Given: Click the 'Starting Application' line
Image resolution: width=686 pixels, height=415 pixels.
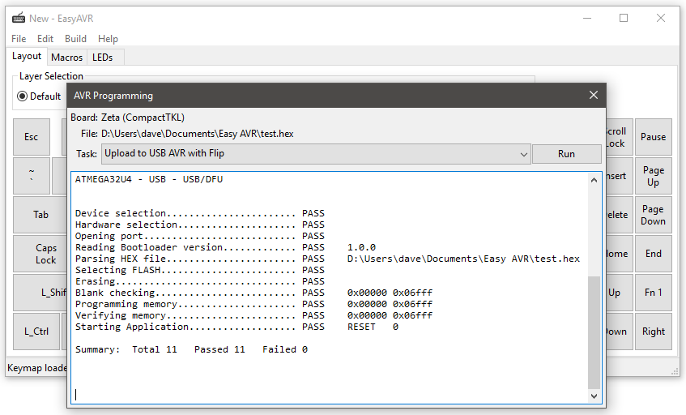Looking at the screenshot, I should (x=236, y=327).
